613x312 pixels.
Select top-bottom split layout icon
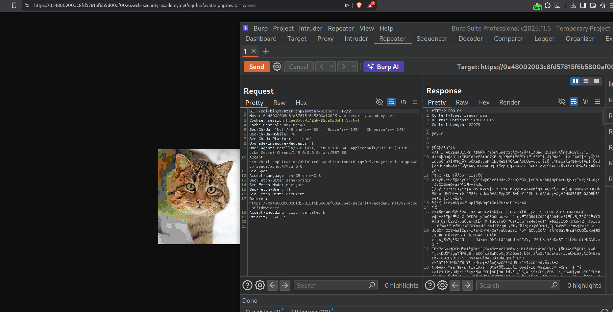coord(586,81)
